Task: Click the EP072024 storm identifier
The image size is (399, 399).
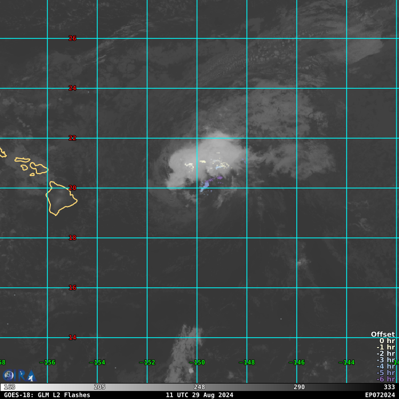Action: tap(380, 395)
